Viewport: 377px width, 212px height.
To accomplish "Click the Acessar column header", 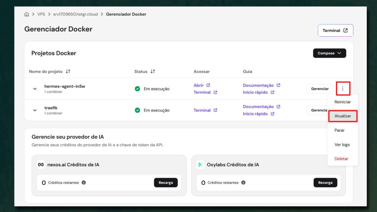I will click(202, 71).
